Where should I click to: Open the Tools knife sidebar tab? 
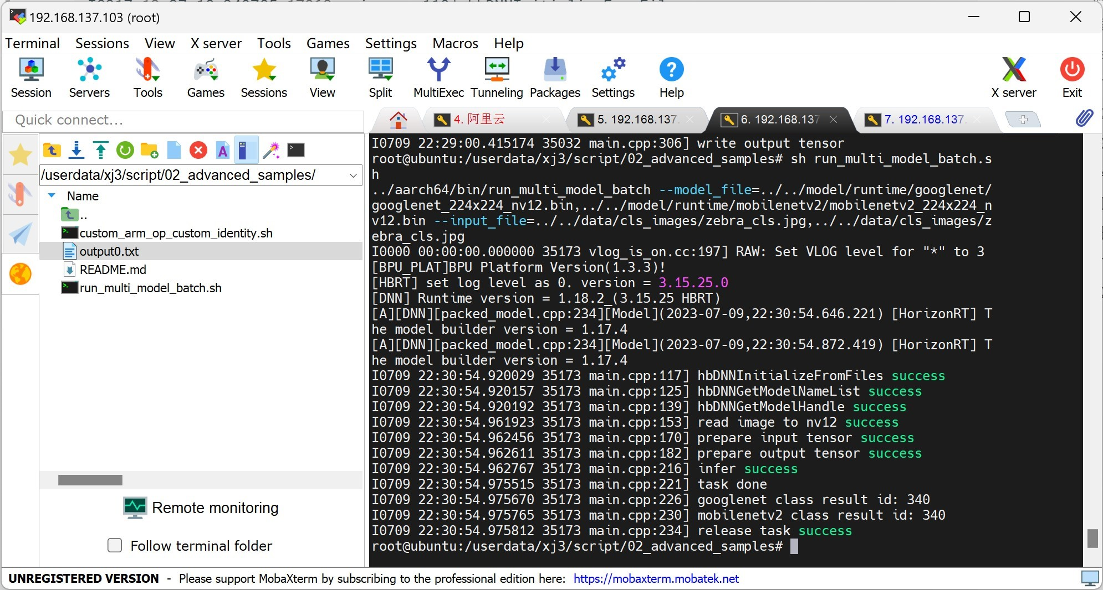(21, 194)
